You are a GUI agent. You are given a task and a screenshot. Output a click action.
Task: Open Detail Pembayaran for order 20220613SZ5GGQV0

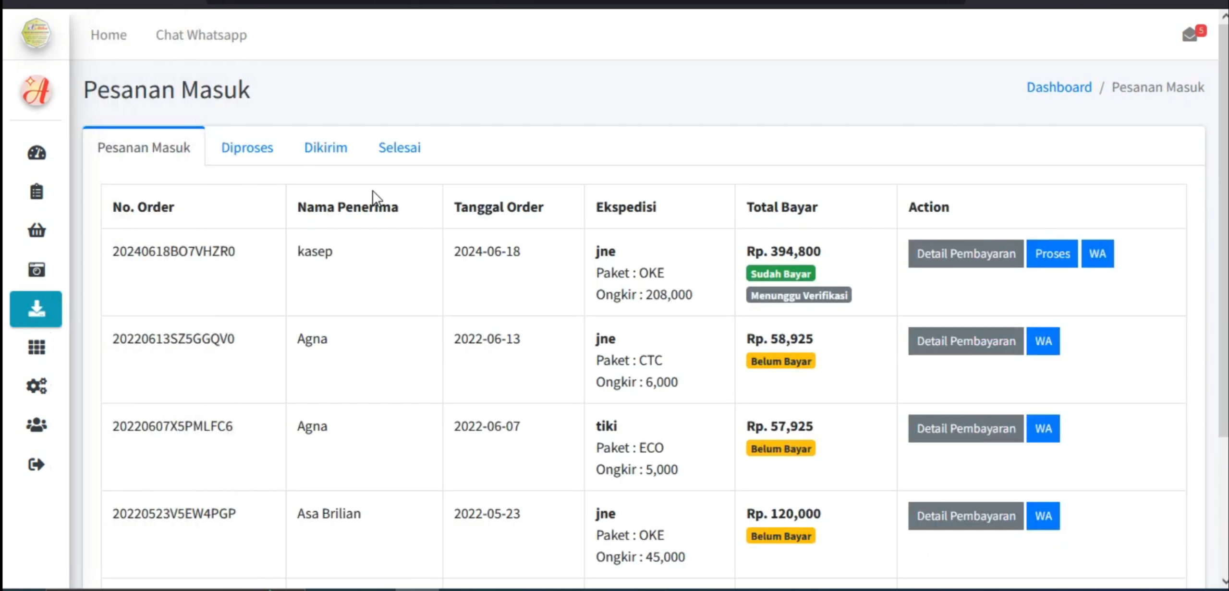(966, 341)
